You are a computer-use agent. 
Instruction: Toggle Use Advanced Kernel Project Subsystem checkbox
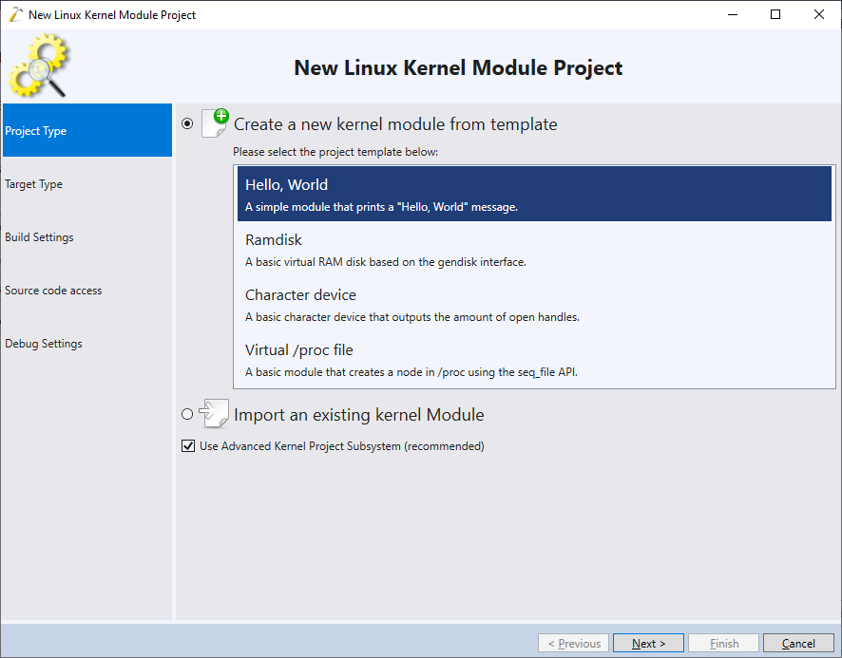tap(188, 446)
